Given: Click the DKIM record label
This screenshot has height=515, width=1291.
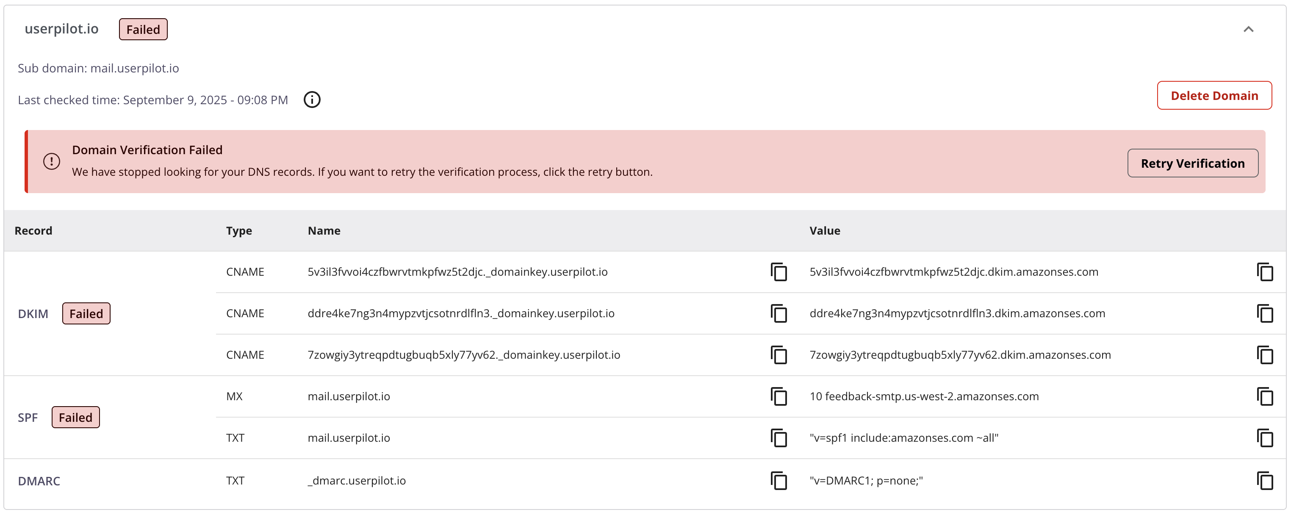Looking at the screenshot, I should pyautogui.click(x=33, y=313).
